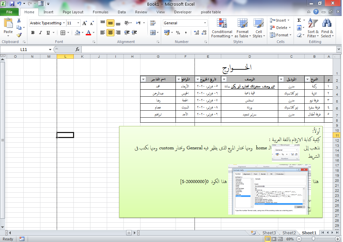Screen dimensions: 343x242
Task: Click Delete in the Cells group
Action: [x=280, y=28]
